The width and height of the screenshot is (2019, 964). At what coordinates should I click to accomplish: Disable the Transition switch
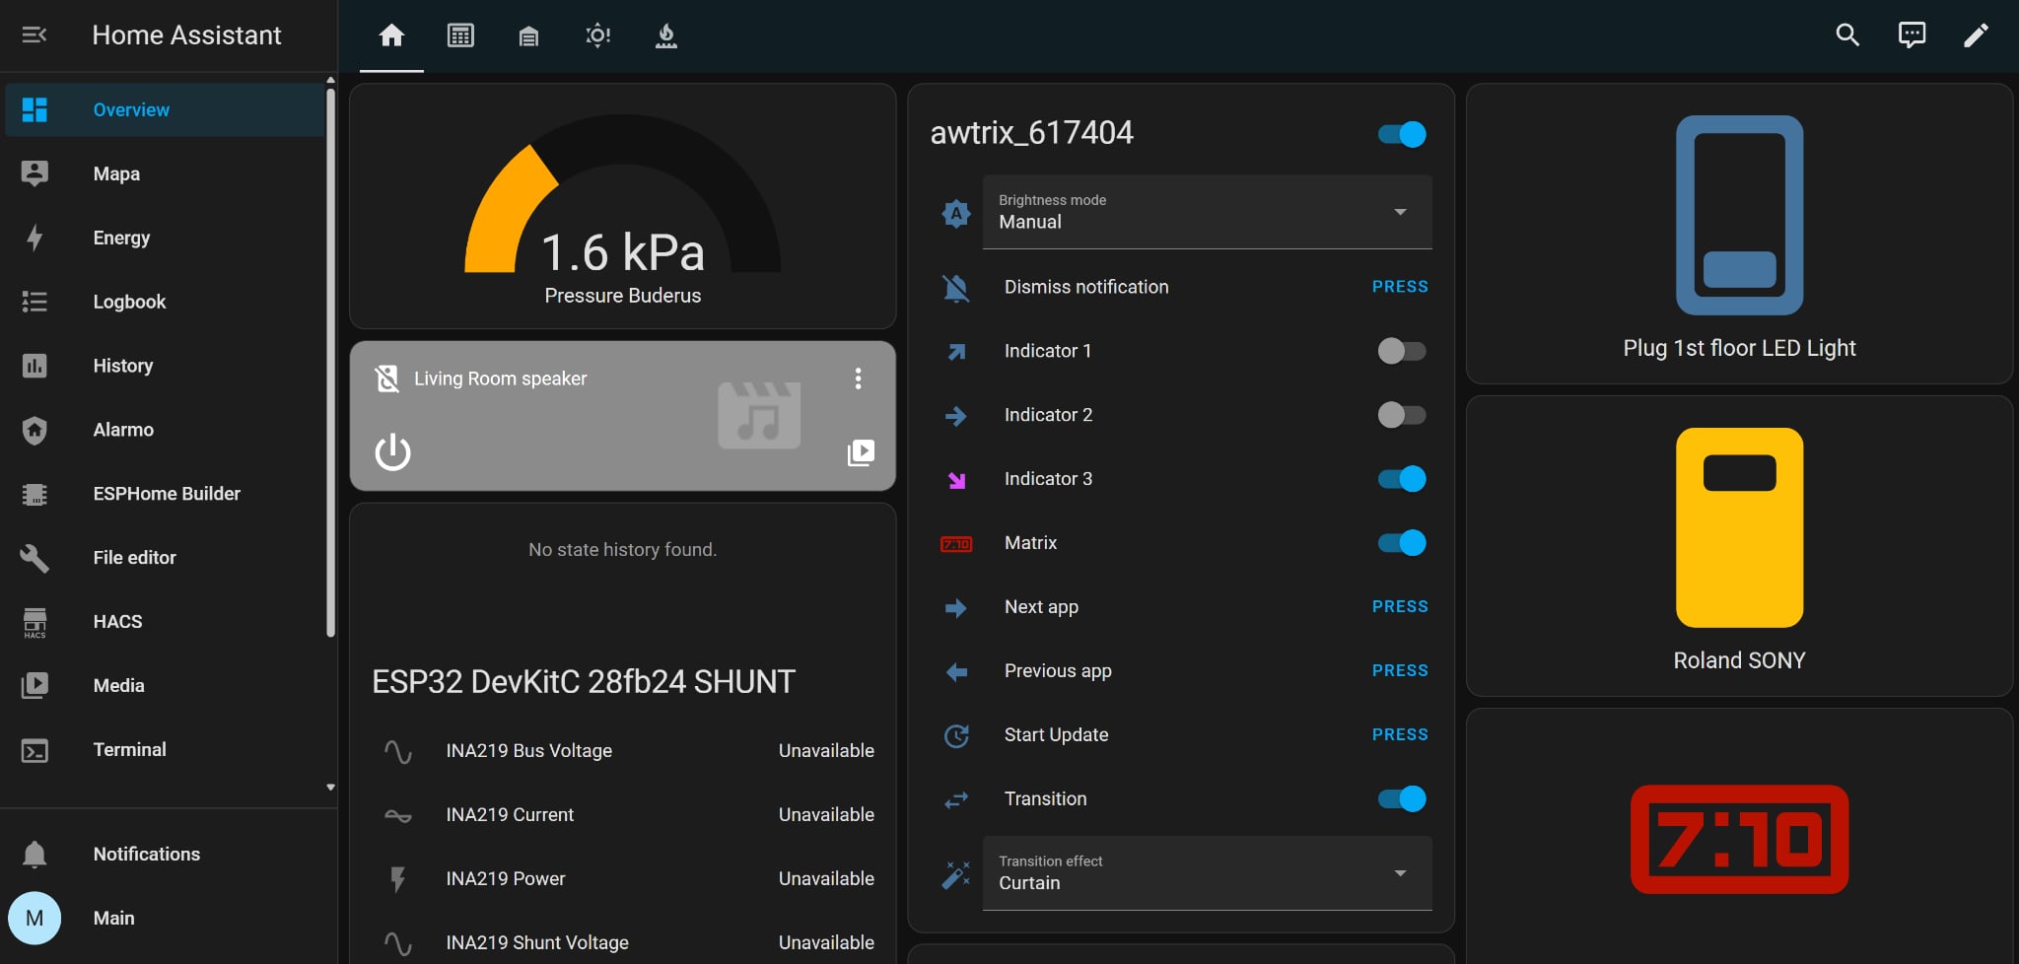click(1402, 798)
